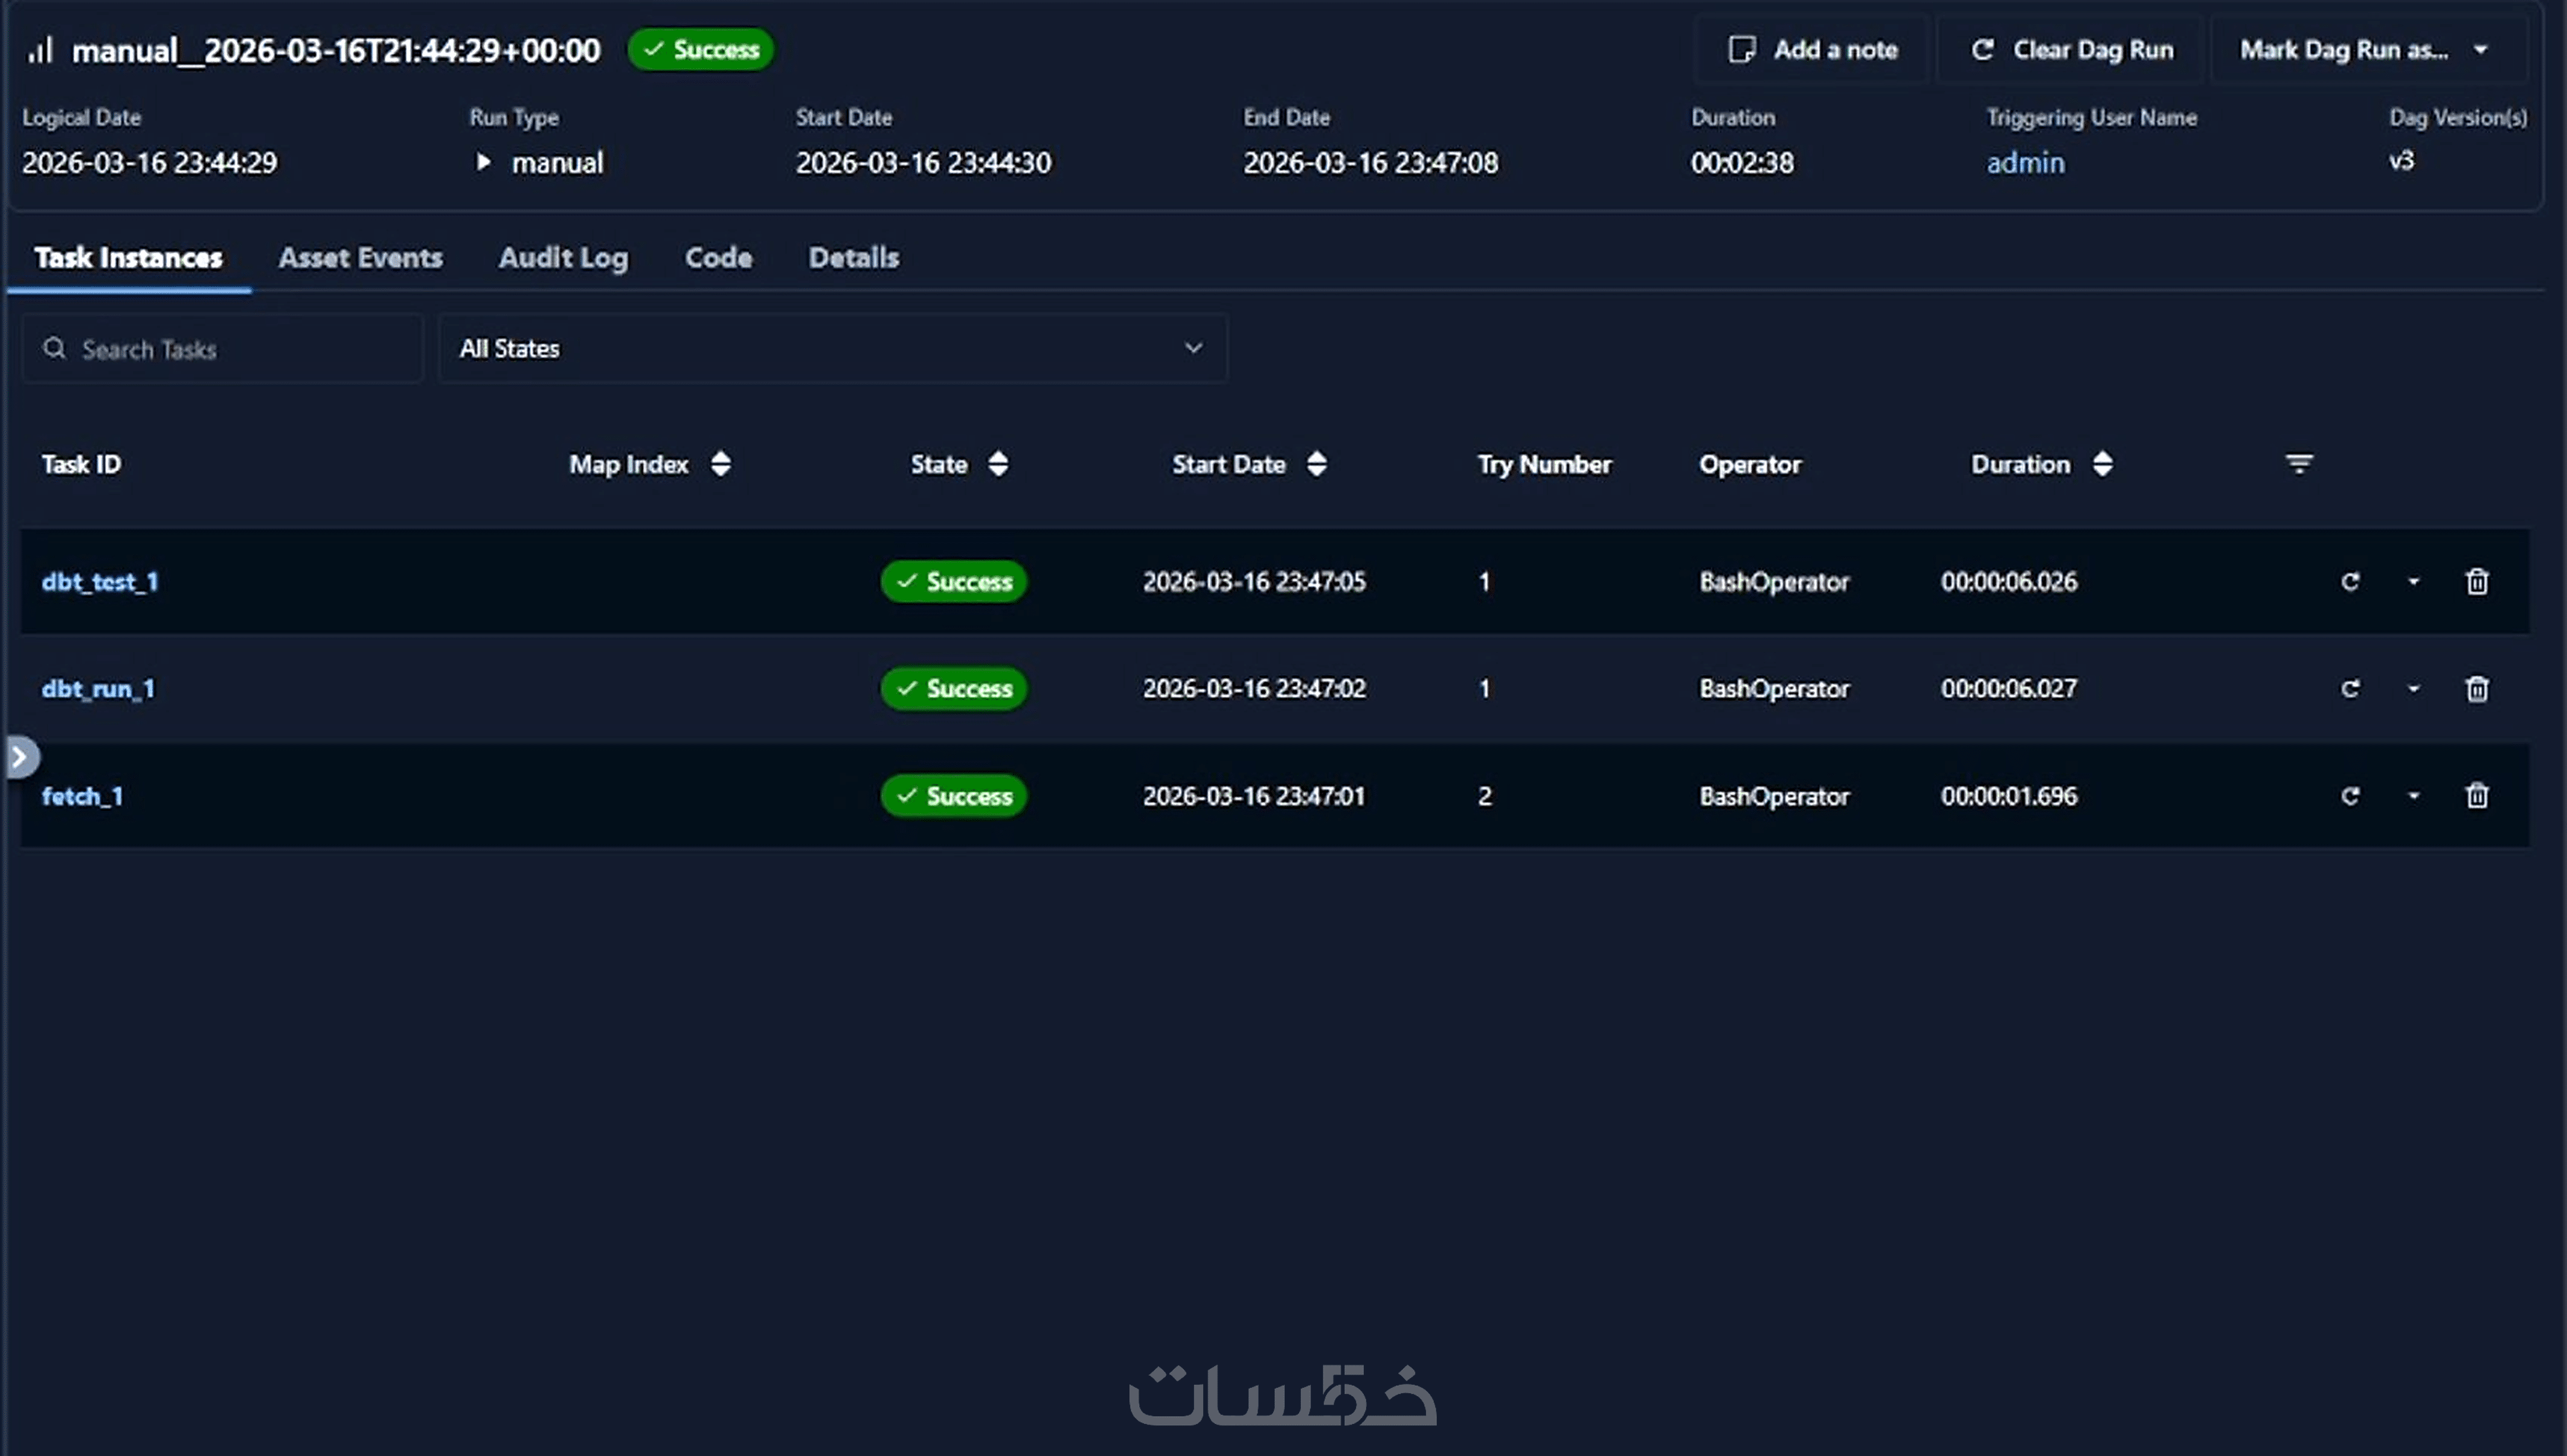Click the clear icon for dbt_test_1 row
The image size is (2567, 1456).
[2350, 581]
